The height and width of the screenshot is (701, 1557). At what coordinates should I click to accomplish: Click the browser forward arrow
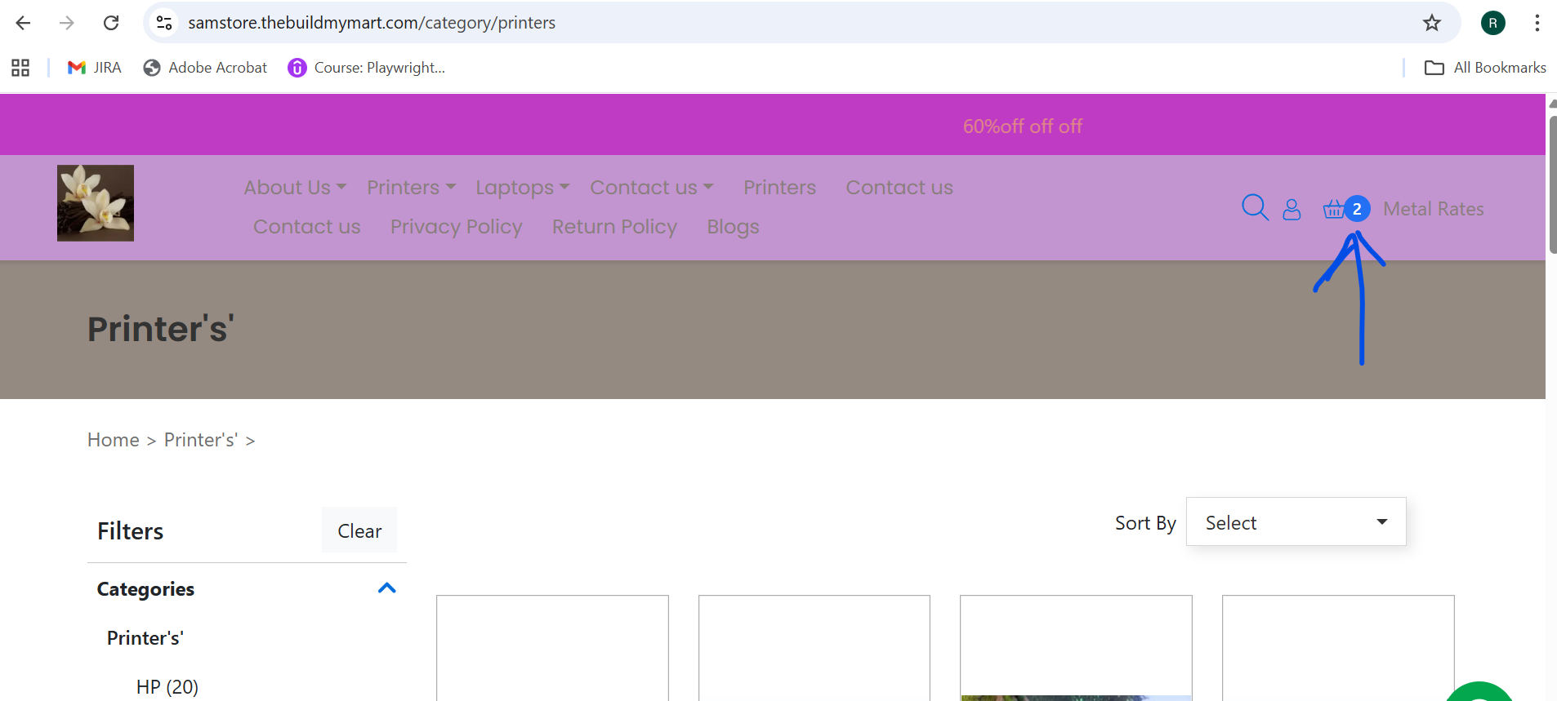point(67,23)
